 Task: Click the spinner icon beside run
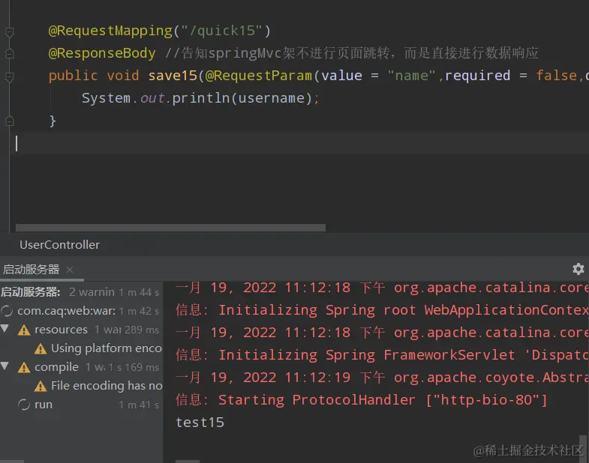point(24,405)
